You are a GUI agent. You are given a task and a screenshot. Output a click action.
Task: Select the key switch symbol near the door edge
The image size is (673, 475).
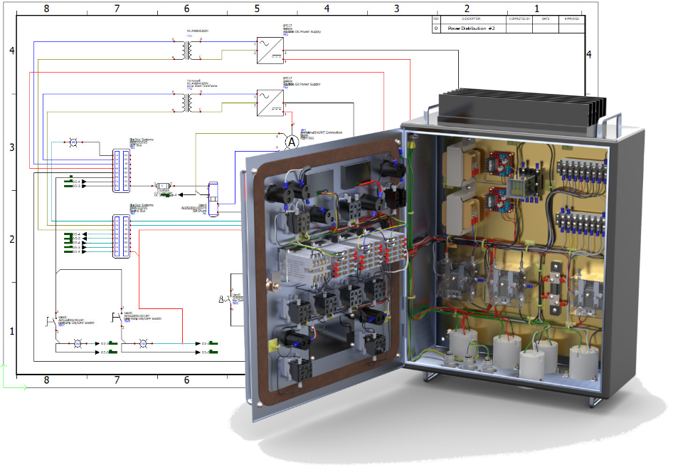226,298
